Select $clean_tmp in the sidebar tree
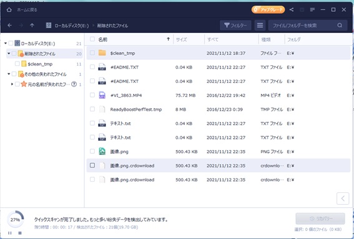Screen dimensions: 354x239 coord(40,64)
